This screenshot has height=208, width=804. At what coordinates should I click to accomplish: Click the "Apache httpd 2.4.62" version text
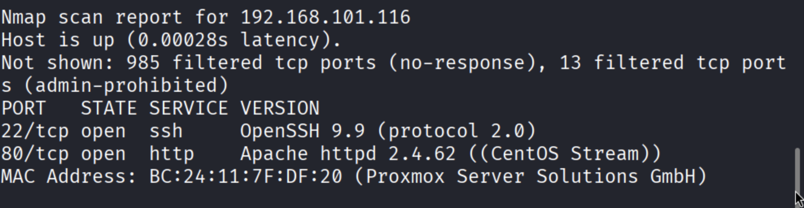[348, 154]
